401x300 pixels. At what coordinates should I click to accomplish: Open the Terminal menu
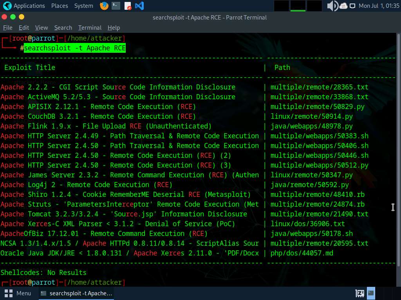(x=90, y=28)
